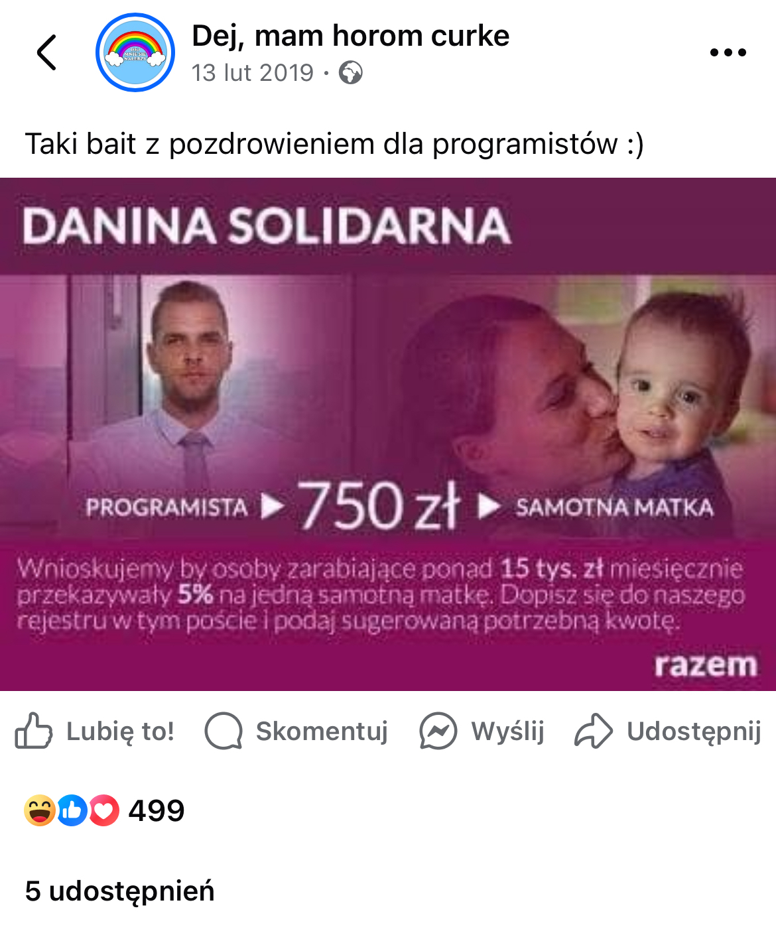
Task: Go back using the left arrow
Action: coord(46,52)
